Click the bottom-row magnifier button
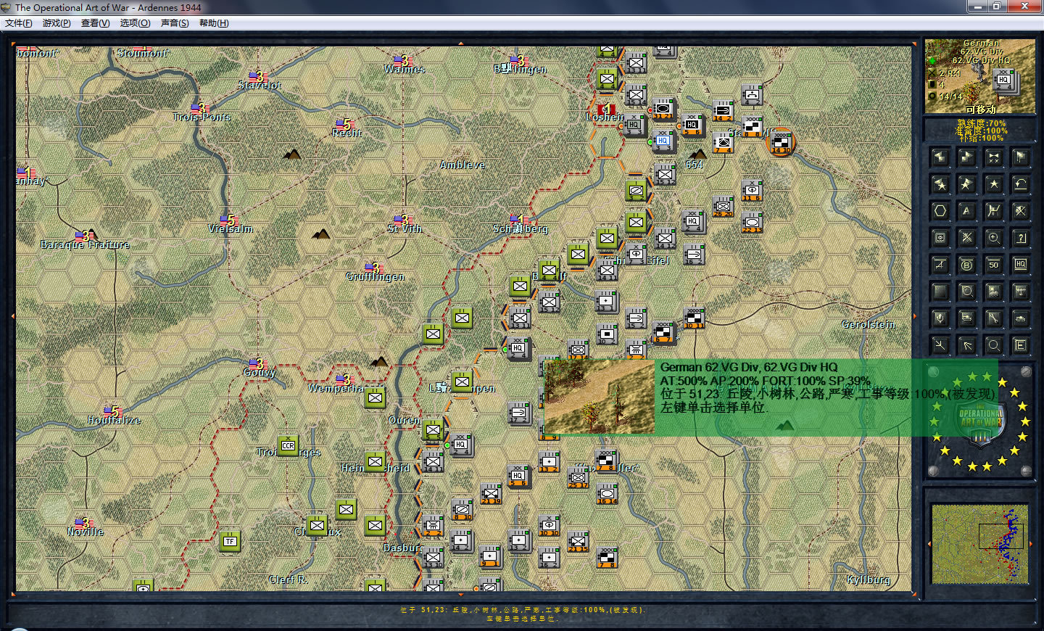 pyautogui.click(x=994, y=345)
